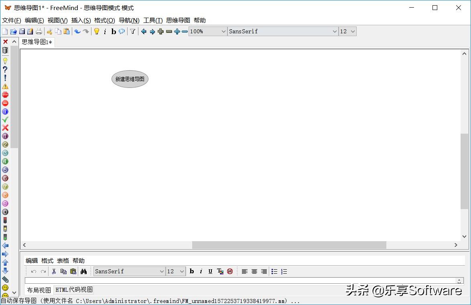Viewport: 471px width, 305px height.
Task: Insert a numbered list in note editor
Action: point(284,272)
